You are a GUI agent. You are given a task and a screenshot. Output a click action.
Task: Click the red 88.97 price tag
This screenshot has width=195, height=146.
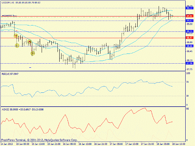click(189, 37)
